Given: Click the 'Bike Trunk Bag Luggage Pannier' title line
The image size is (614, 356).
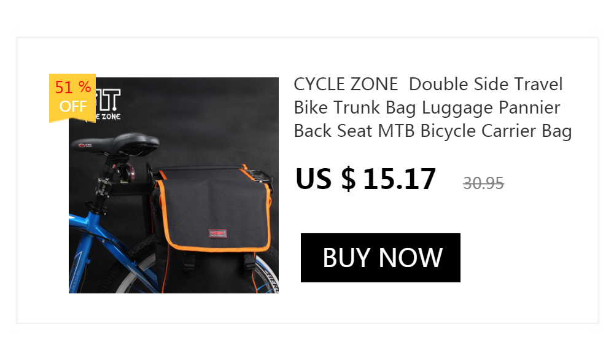Looking at the screenshot, I should (x=427, y=107).
